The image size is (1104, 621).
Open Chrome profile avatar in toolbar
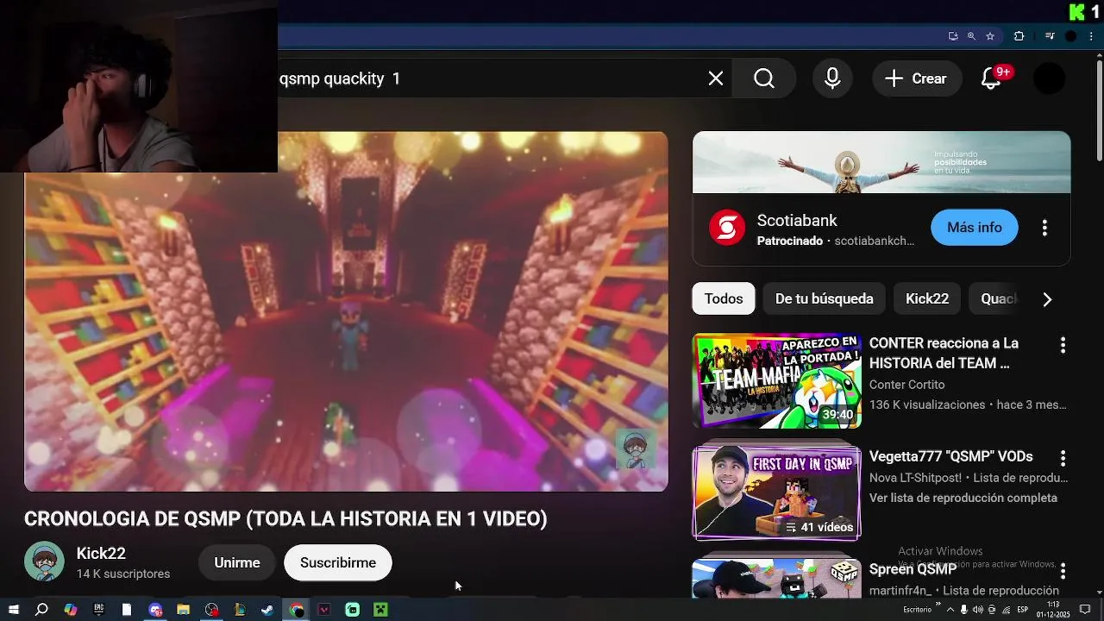(1071, 36)
